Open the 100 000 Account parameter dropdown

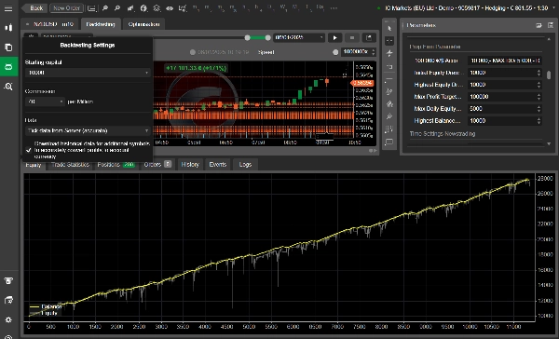click(504, 61)
